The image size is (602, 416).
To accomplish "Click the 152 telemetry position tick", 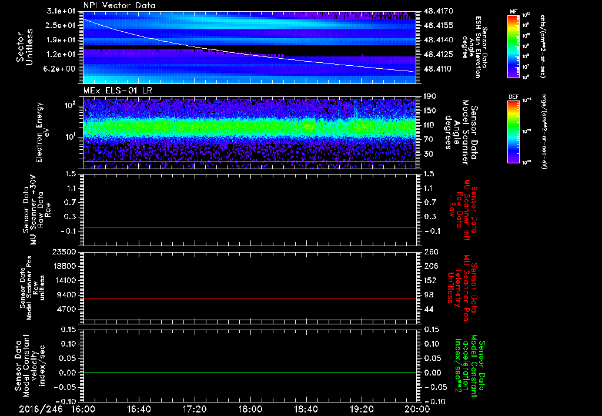I will 430,280.
